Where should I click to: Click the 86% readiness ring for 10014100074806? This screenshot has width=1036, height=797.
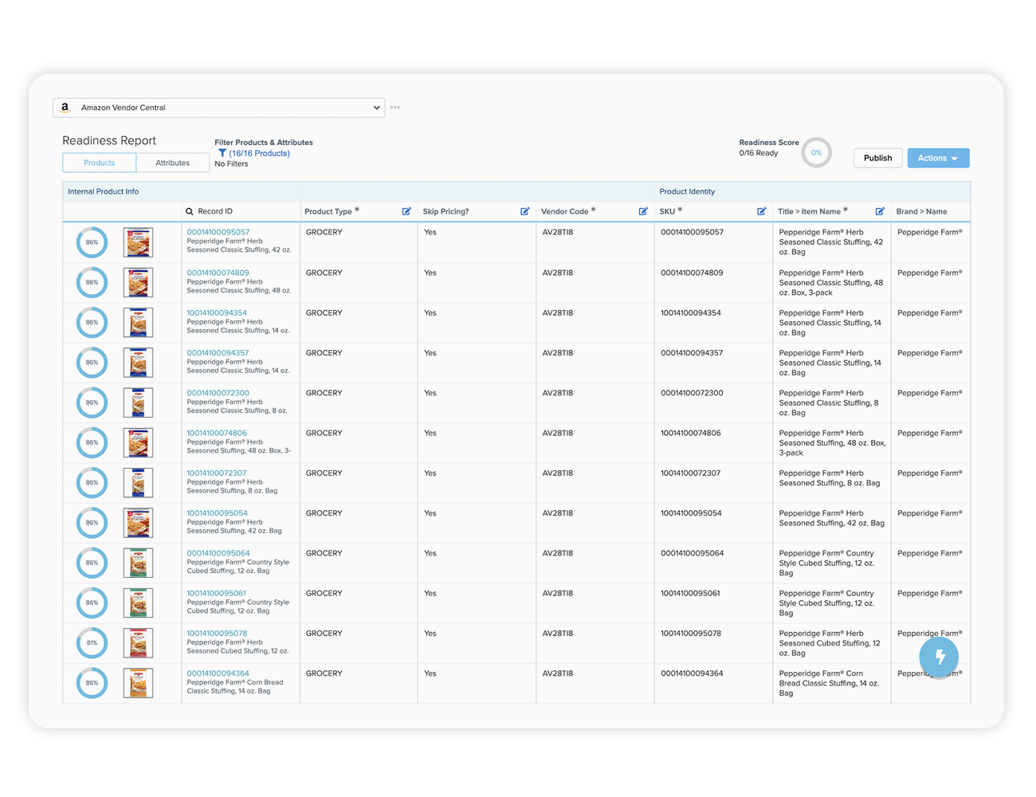point(92,442)
